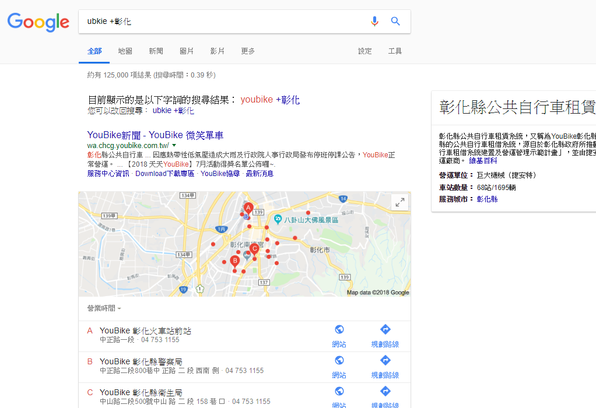This screenshot has height=408, width=596.
Task: Select map pin C on the map
Action: 254,249
